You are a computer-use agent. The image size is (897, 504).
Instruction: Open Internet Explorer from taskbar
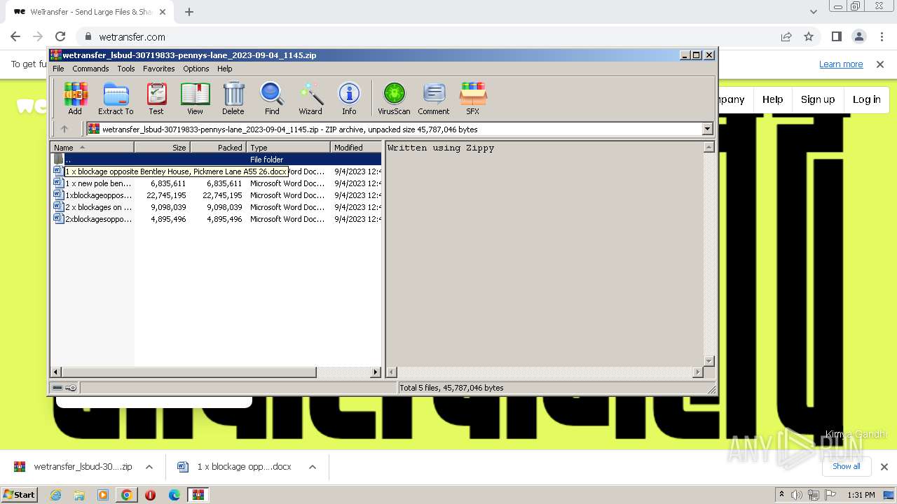[x=55, y=495]
